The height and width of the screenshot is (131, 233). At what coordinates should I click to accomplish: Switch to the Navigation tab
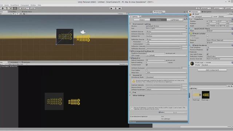206,12
